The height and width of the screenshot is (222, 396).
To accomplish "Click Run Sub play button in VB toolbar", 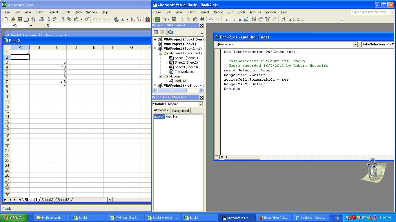I will (227, 20).
